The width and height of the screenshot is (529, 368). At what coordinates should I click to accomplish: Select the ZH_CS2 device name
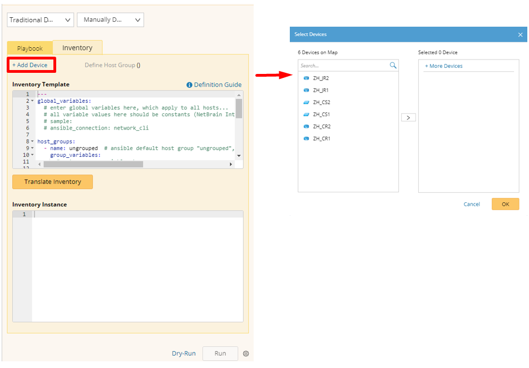[x=322, y=102]
